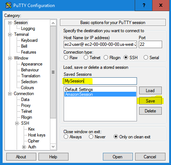
Task: Close the PuTTY Configuration window
Action: point(161,5)
